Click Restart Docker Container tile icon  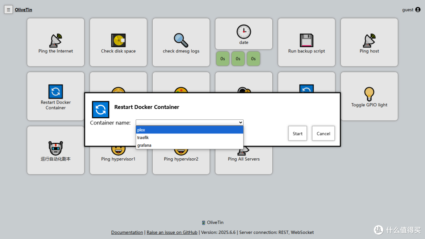[x=55, y=92]
